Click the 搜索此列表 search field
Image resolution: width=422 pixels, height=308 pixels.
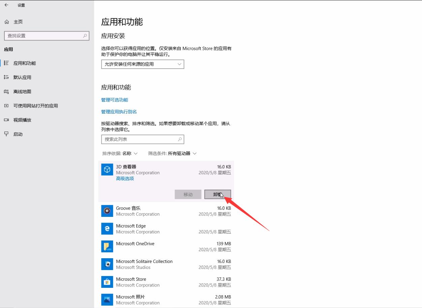pos(143,139)
